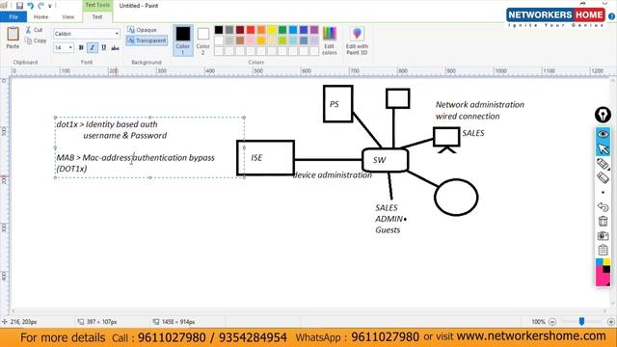This screenshot has height=347, width=617.
Task: Click the 100% zoom level text
Action: [x=538, y=322]
